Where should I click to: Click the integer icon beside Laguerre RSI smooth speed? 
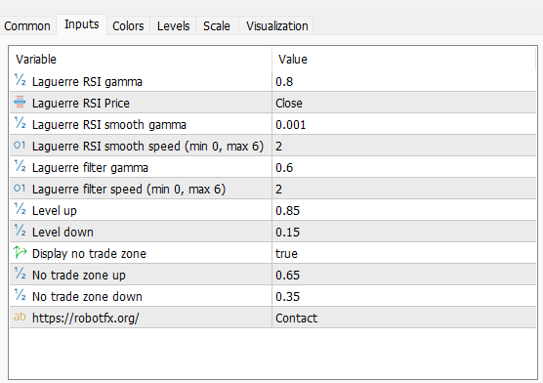[20, 145]
